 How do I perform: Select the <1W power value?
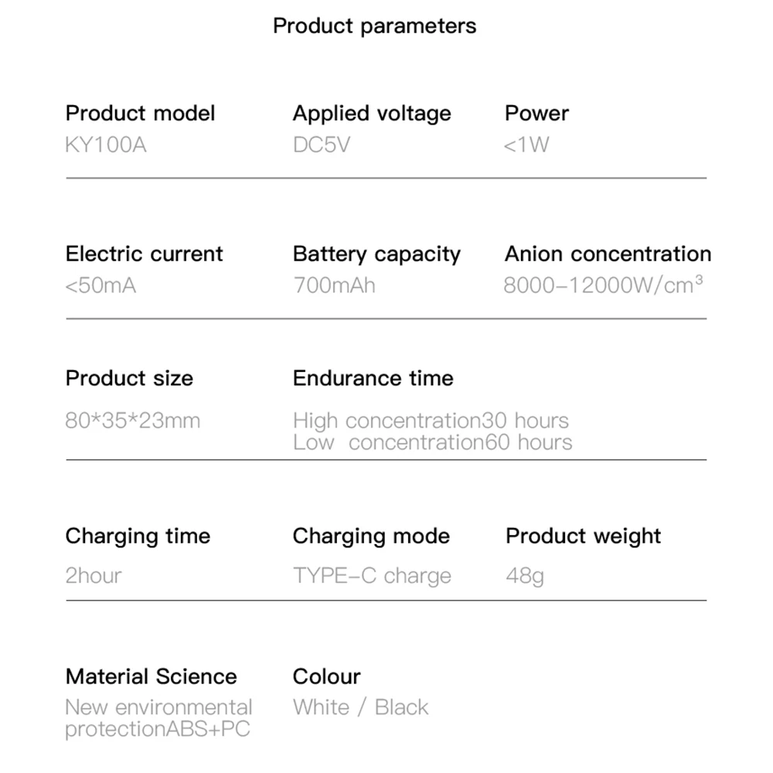pyautogui.click(x=526, y=145)
